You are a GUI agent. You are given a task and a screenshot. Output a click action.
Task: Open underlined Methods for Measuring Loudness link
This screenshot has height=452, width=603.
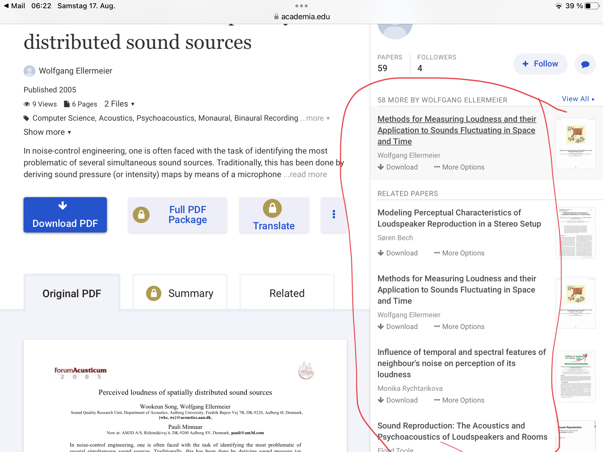tap(457, 130)
